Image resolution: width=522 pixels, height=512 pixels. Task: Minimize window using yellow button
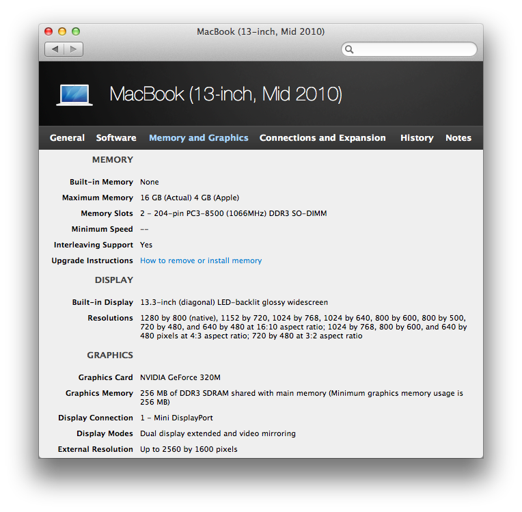coord(62,31)
